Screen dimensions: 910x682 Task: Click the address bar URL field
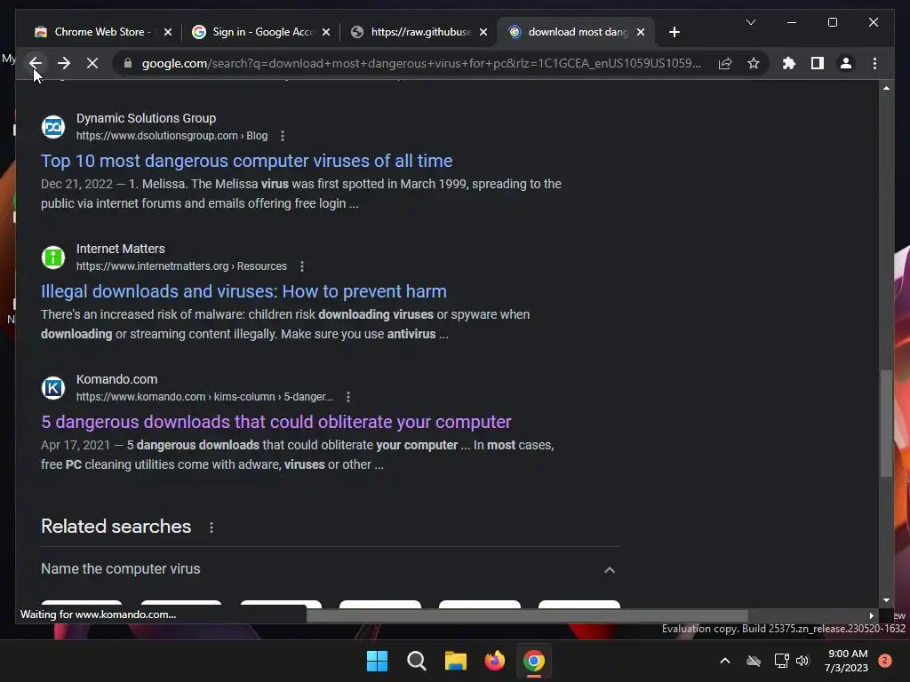tap(421, 63)
